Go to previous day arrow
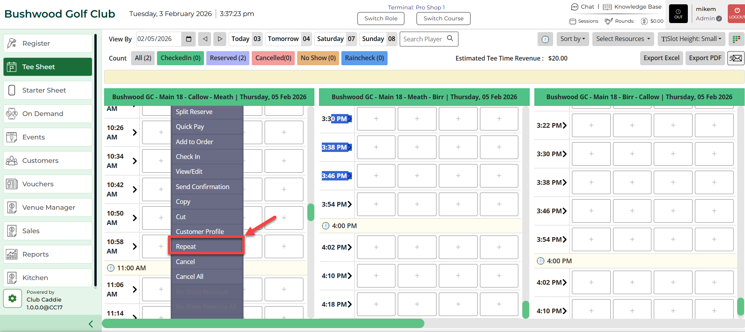This screenshot has height=332, width=745. 205,39
